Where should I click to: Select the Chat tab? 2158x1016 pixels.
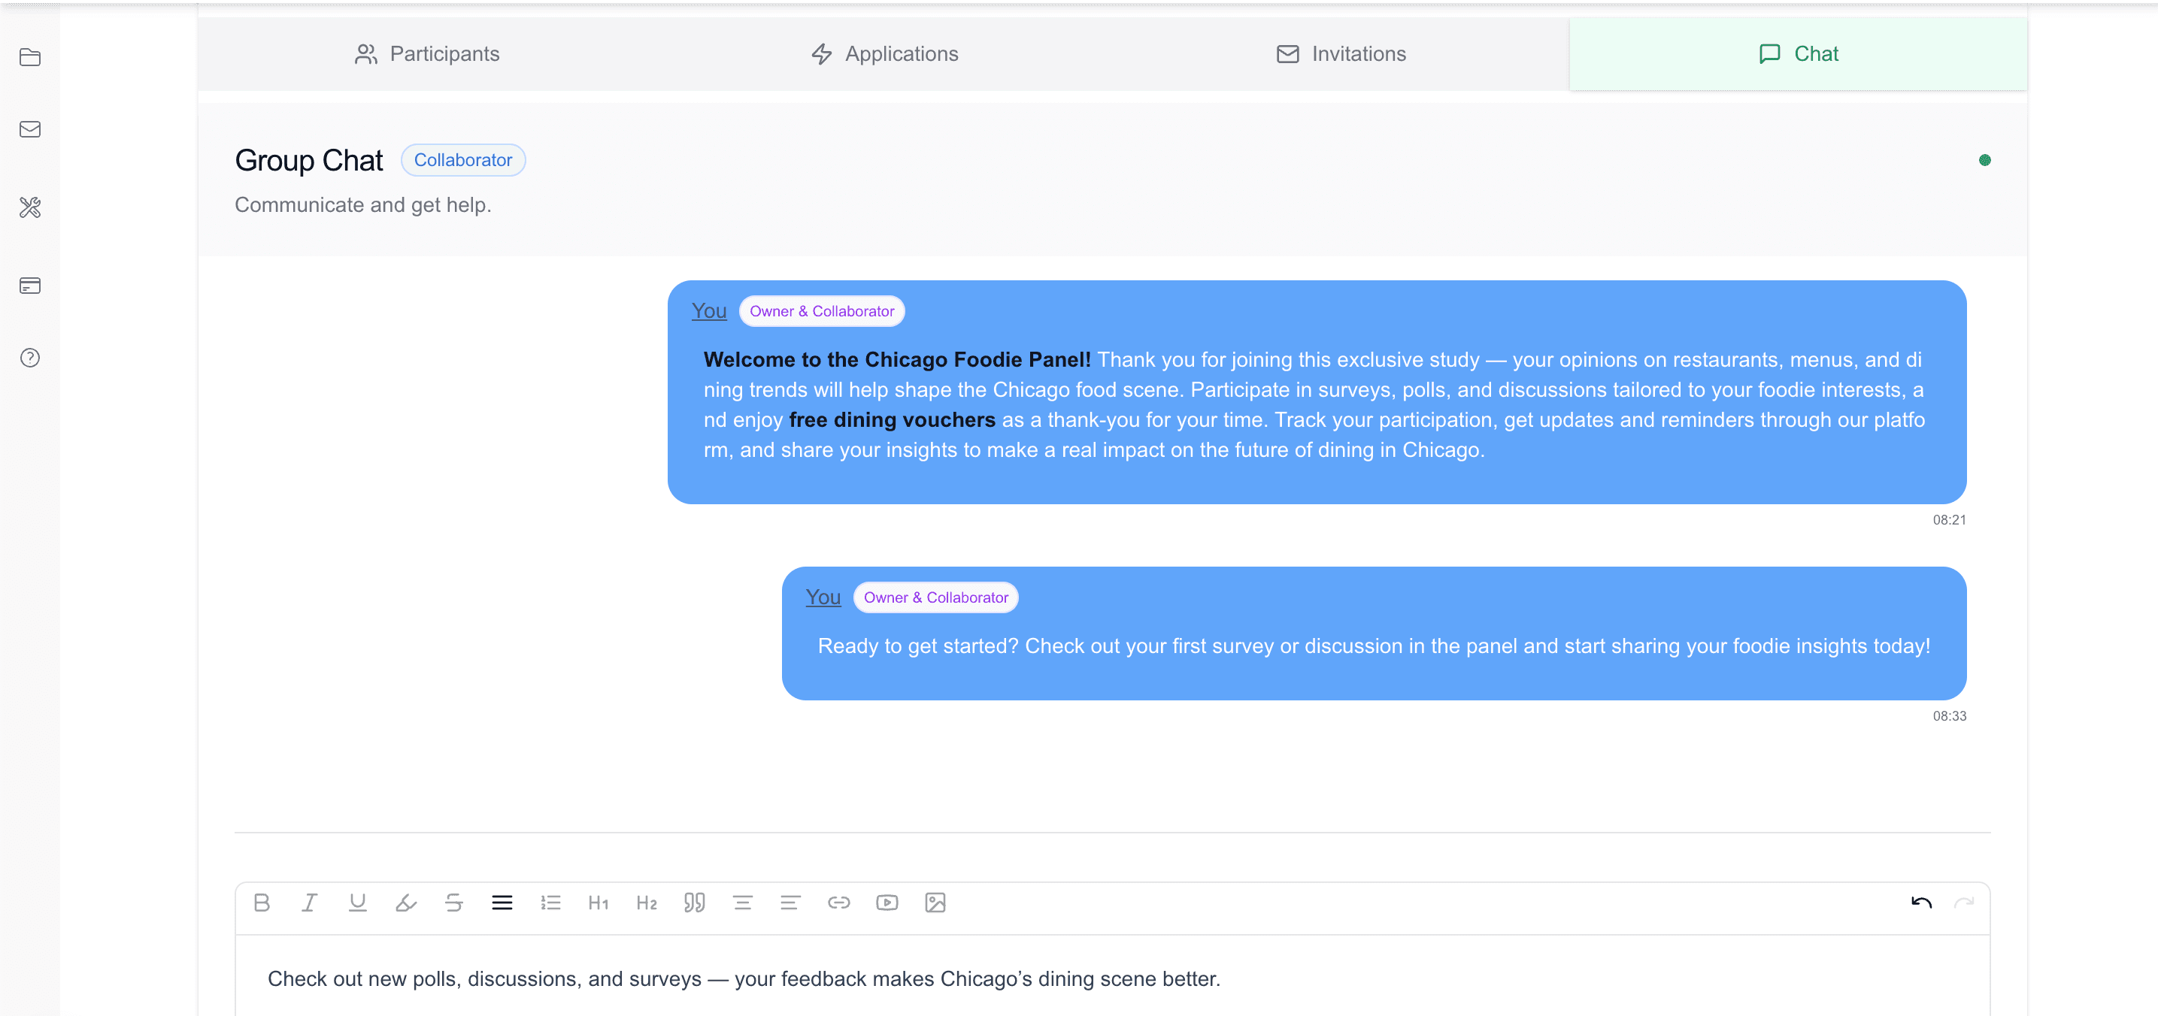(1798, 53)
